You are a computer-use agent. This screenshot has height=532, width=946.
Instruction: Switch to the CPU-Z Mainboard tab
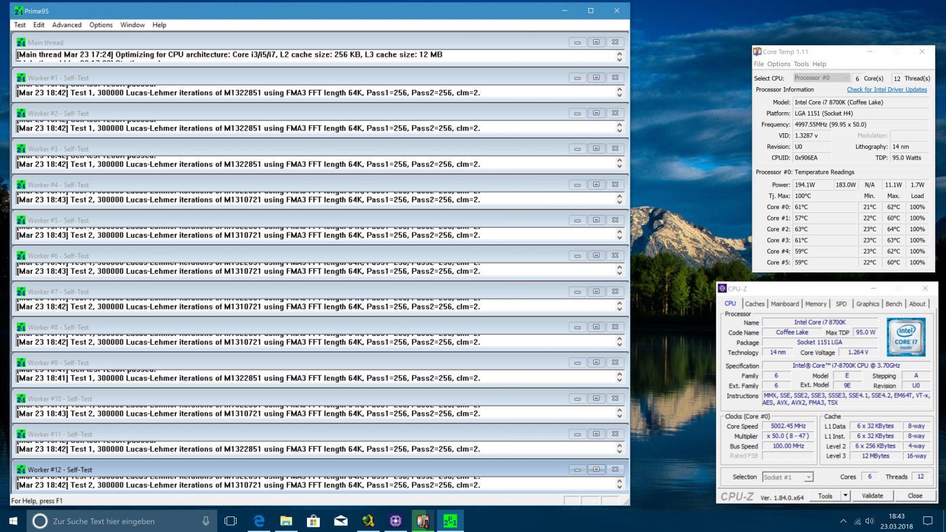click(784, 304)
